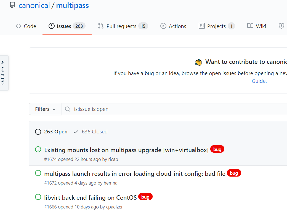Viewport: 287px width, 217px height.
Task: Click the pull request branch icon
Action: click(101, 26)
